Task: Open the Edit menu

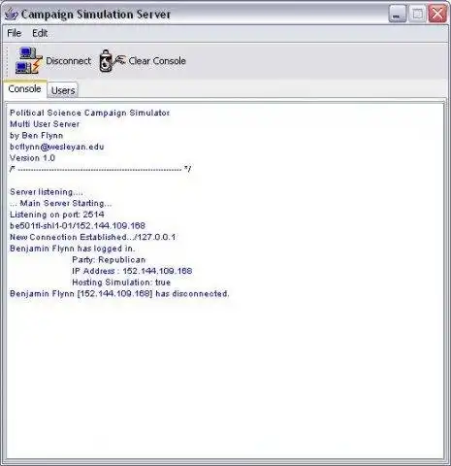Action: click(x=40, y=33)
